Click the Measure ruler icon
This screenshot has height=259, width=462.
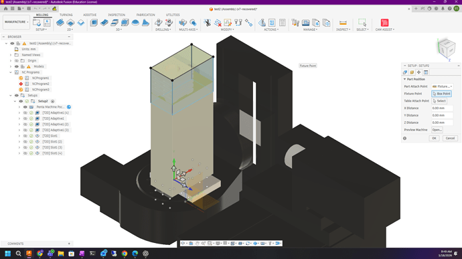coord(343,23)
